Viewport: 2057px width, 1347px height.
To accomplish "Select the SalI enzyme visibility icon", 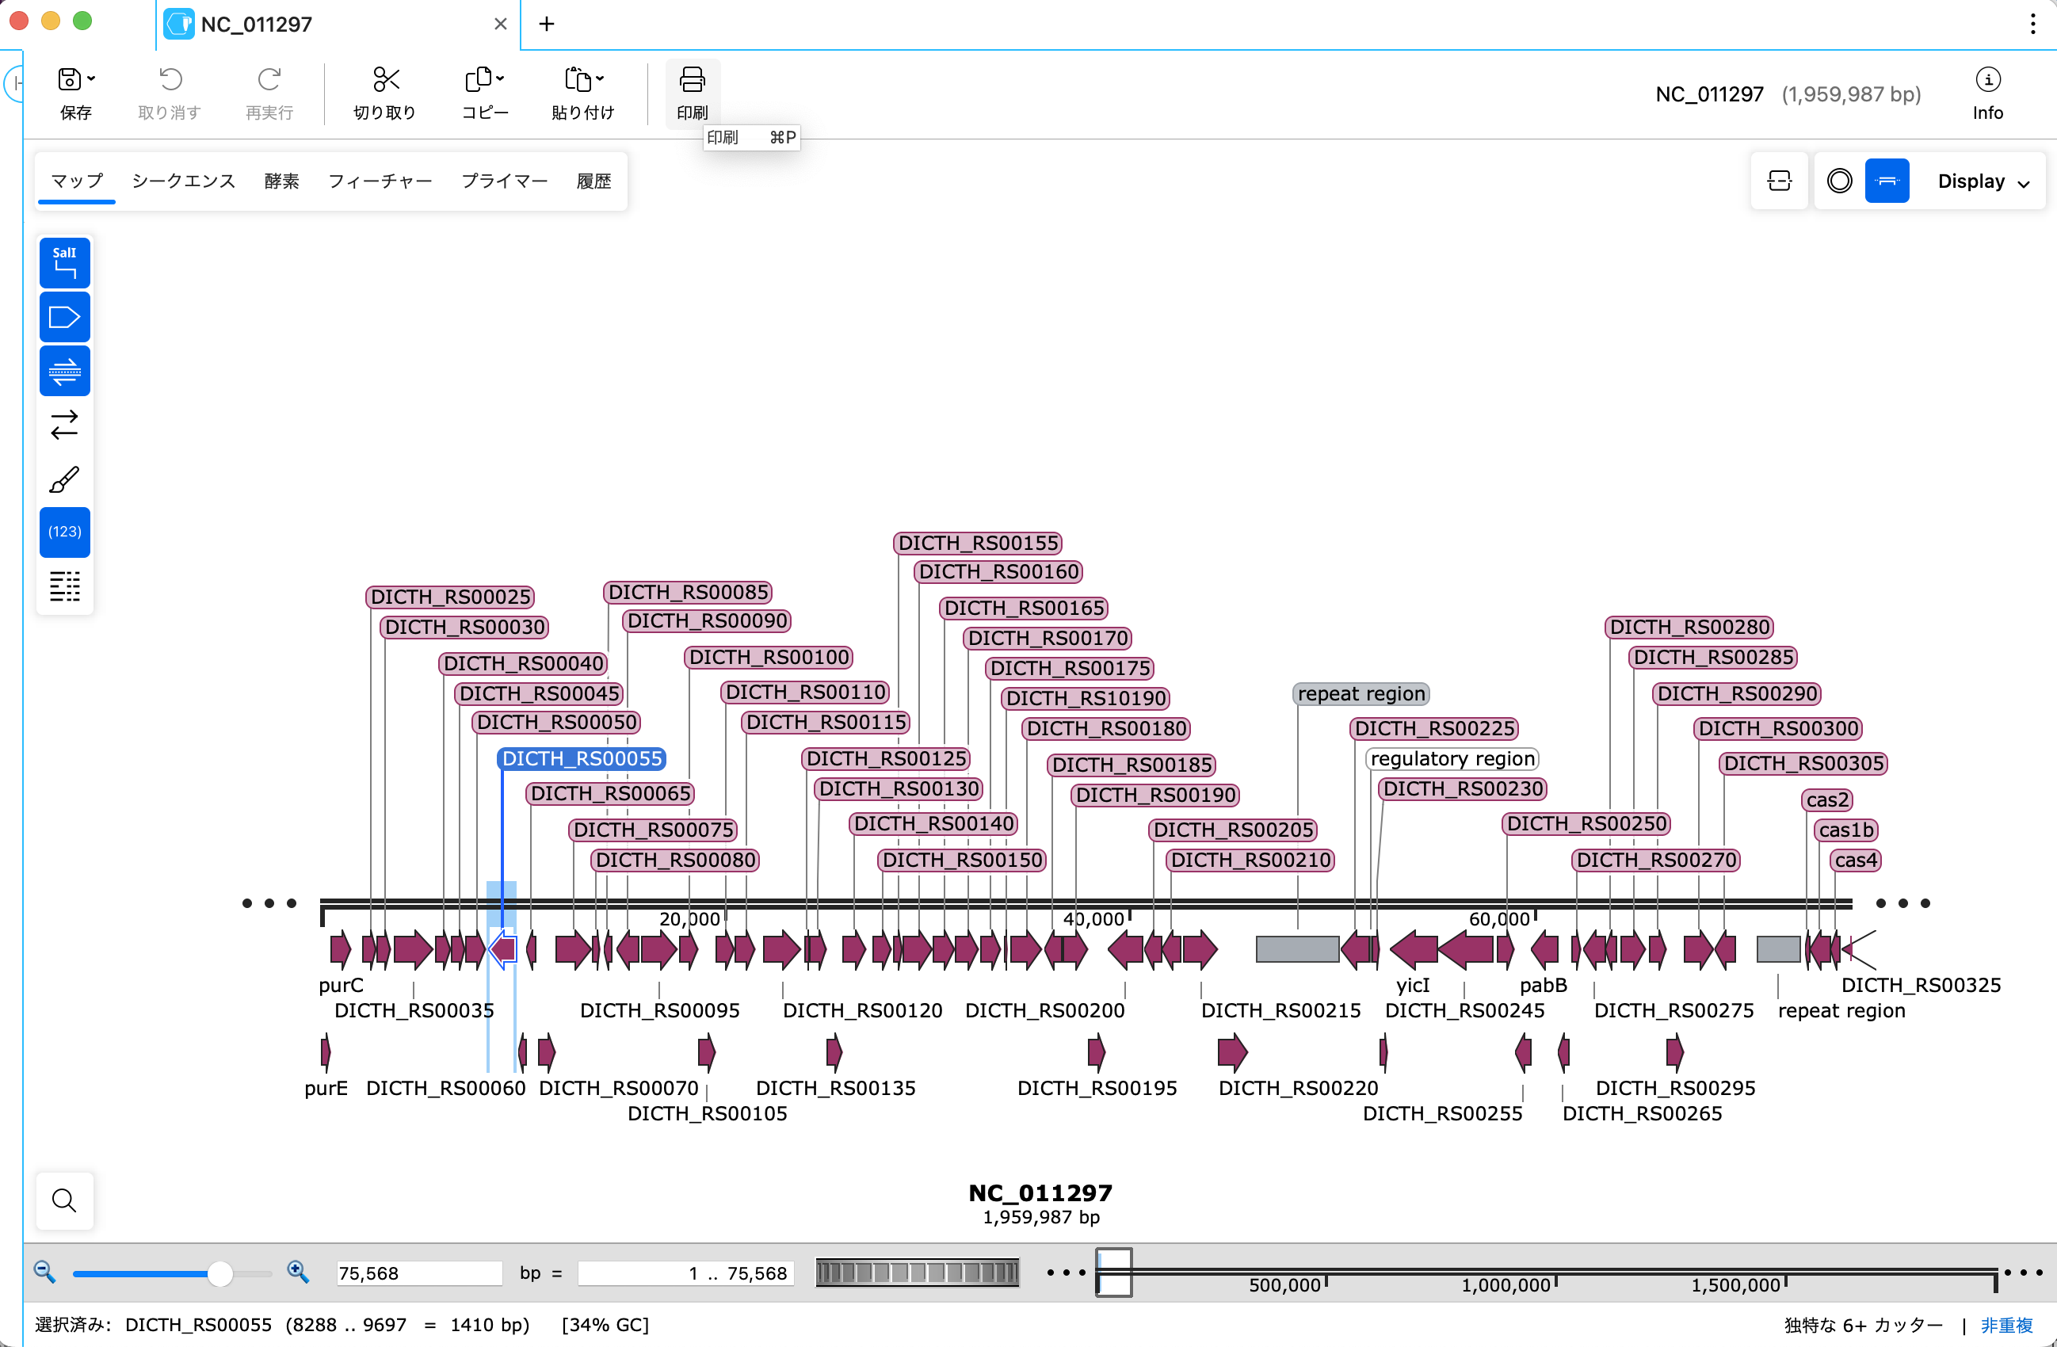I will 65,262.
